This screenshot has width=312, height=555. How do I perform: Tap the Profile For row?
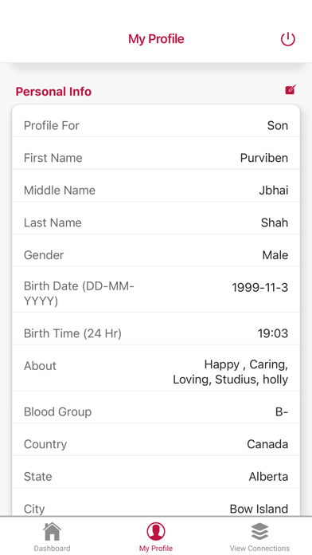tap(156, 125)
